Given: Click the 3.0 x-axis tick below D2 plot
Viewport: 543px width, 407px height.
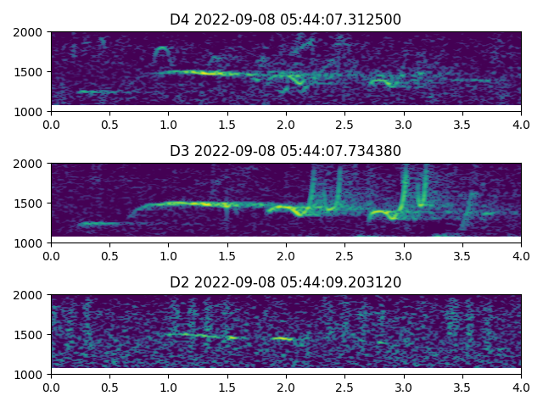Looking at the screenshot, I should pyautogui.click(x=404, y=387).
